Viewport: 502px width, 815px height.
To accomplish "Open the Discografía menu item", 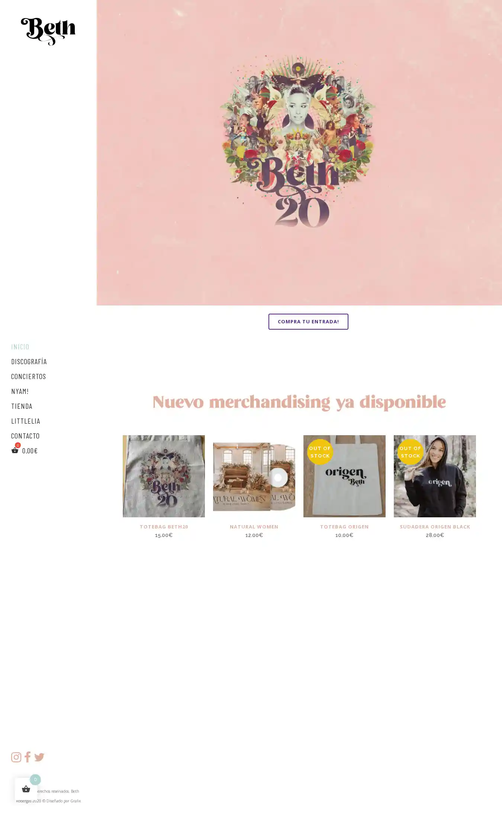I will point(29,361).
